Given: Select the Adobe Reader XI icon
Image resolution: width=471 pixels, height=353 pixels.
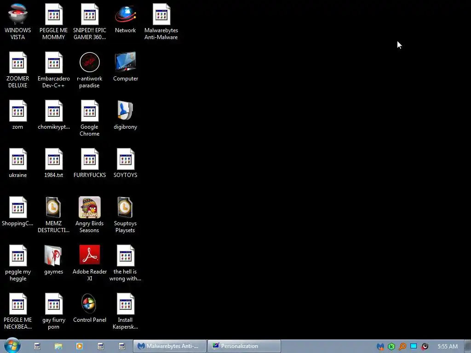Looking at the screenshot, I should (90, 263).
